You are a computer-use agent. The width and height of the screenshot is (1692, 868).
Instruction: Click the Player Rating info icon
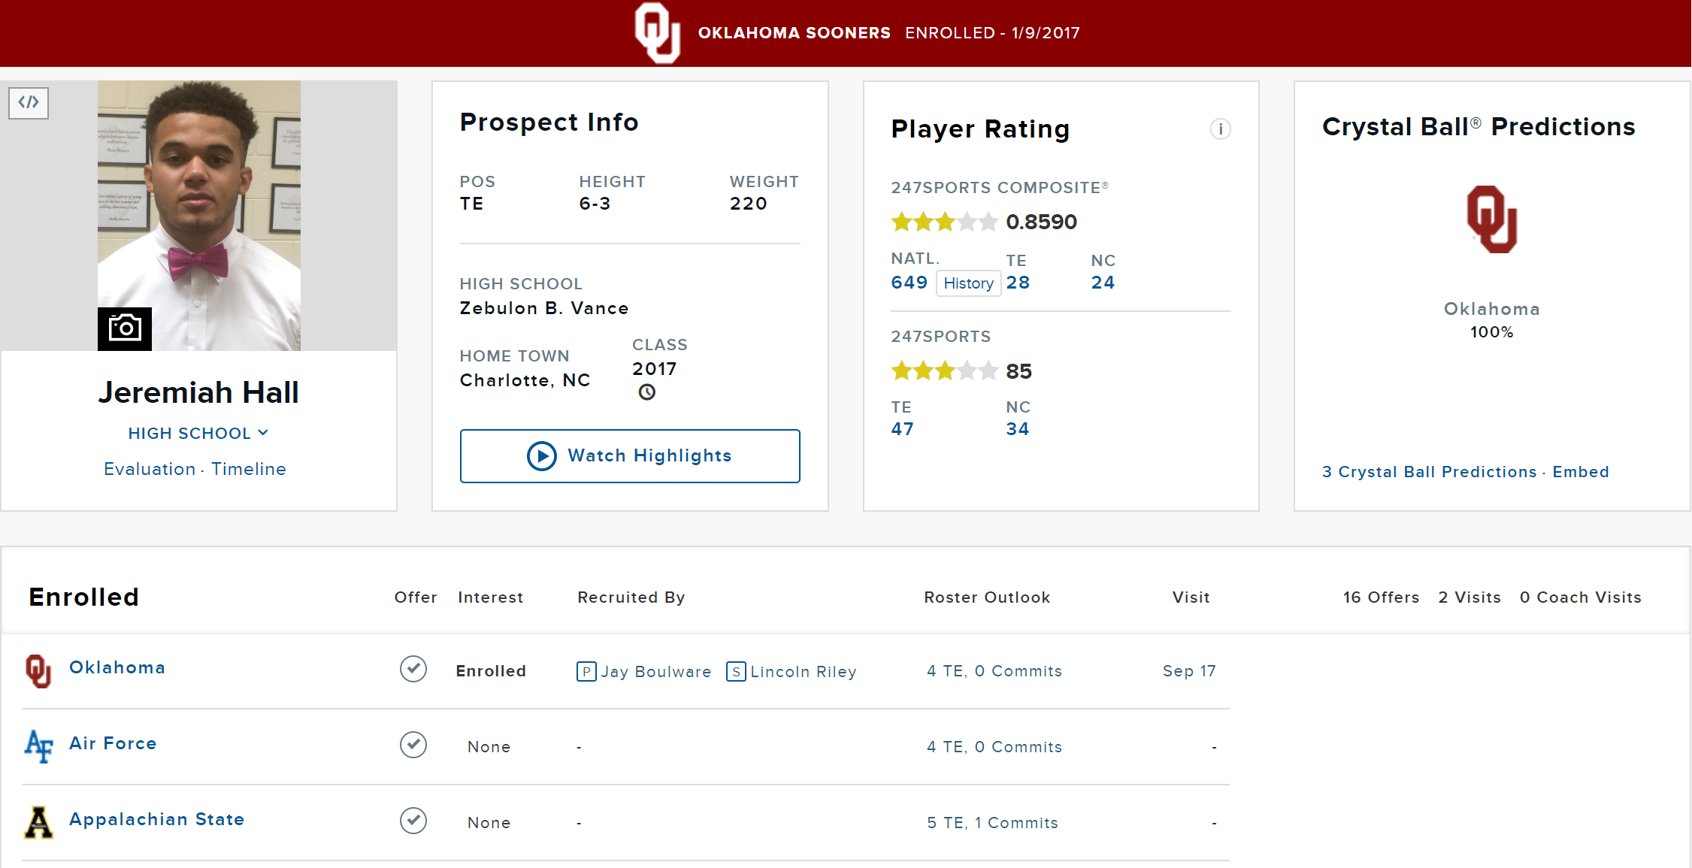pyautogui.click(x=1220, y=129)
